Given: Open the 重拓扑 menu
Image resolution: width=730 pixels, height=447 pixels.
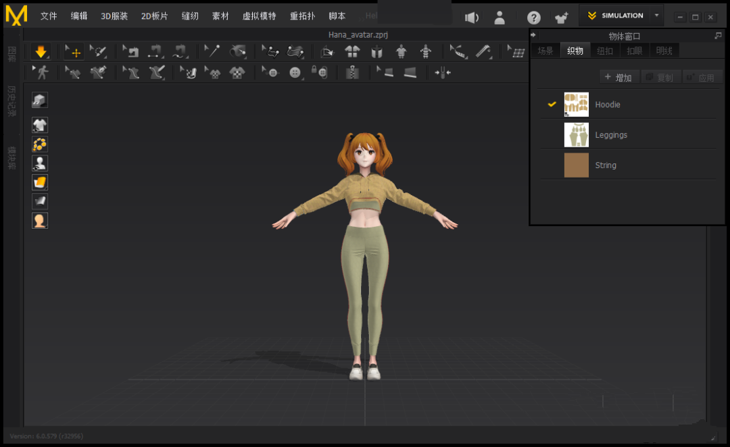Looking at the screenshot, I should [303, 16].
